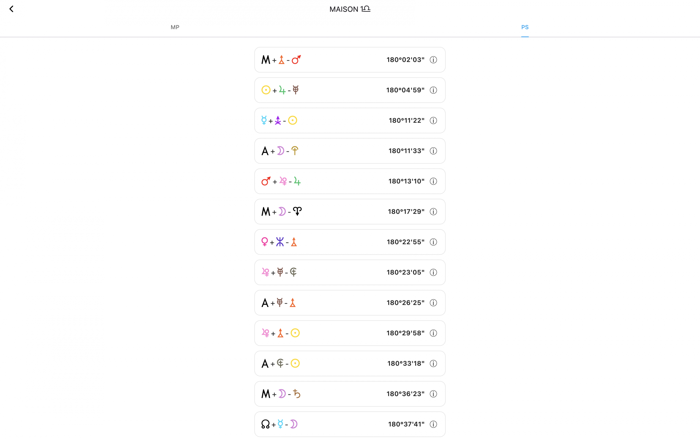View info for the 180°13'10" row
Viewport: 700px width, 439px height.
(433, 182)
